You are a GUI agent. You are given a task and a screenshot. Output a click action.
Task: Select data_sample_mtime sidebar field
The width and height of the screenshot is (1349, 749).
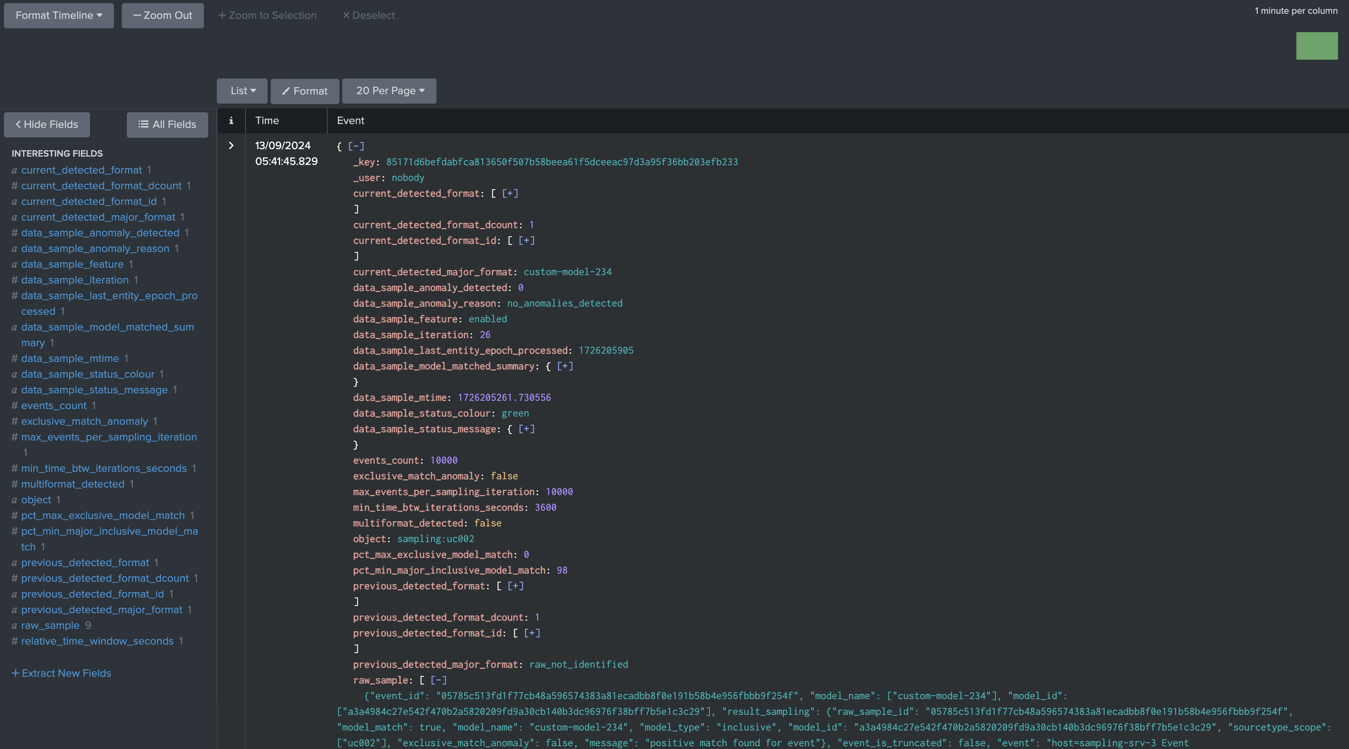(x=70, y=358)
